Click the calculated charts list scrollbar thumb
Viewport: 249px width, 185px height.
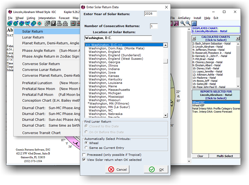click(x=238, y=62)
